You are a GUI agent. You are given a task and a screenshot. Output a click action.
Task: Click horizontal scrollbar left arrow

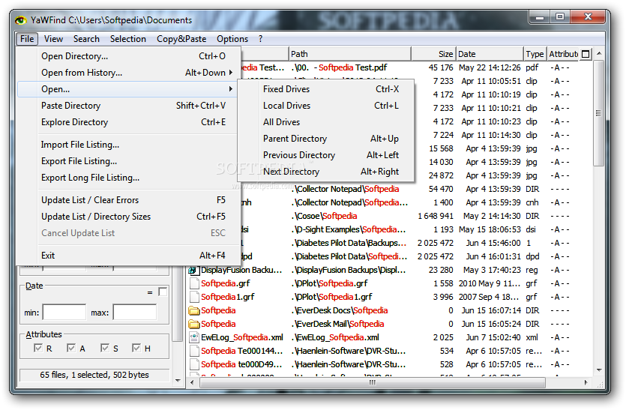[193, 382]
